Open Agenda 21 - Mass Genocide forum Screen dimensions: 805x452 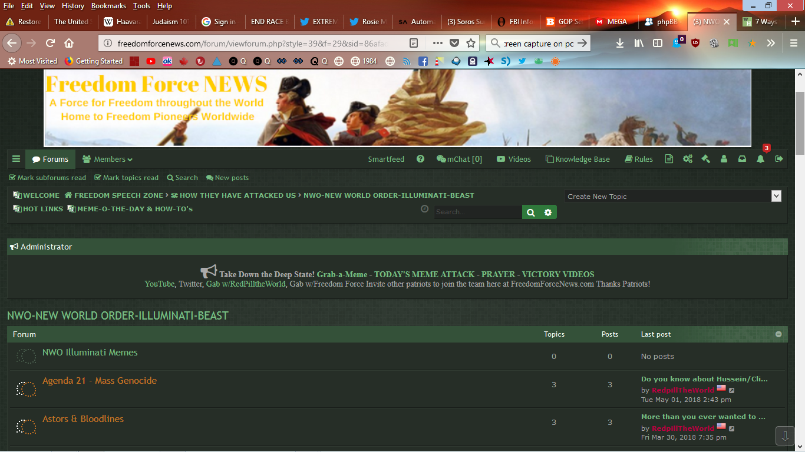tap(100, 381)
